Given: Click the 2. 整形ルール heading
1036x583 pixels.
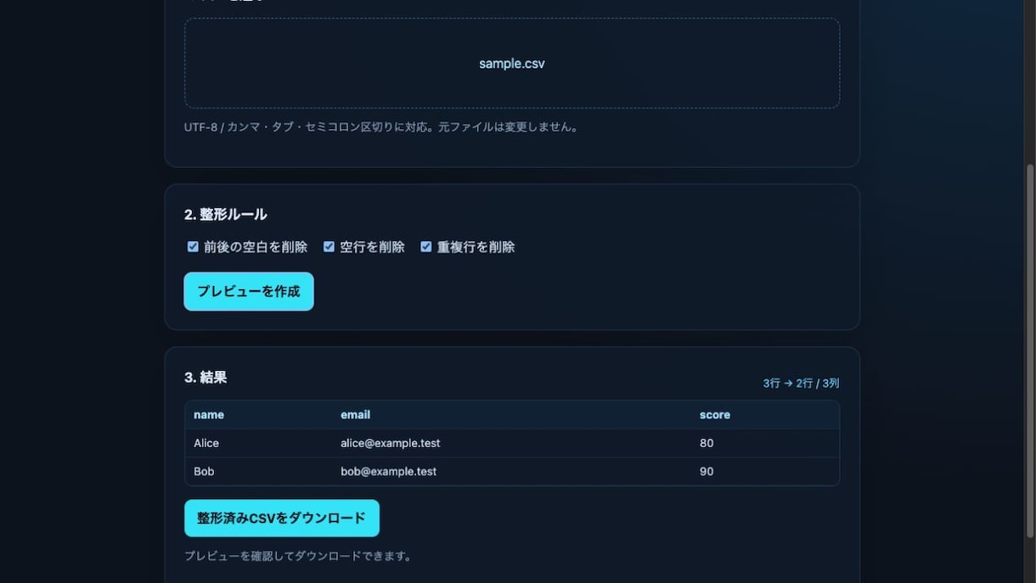Looking at the screenshot, I should click(x=226, y=214).
